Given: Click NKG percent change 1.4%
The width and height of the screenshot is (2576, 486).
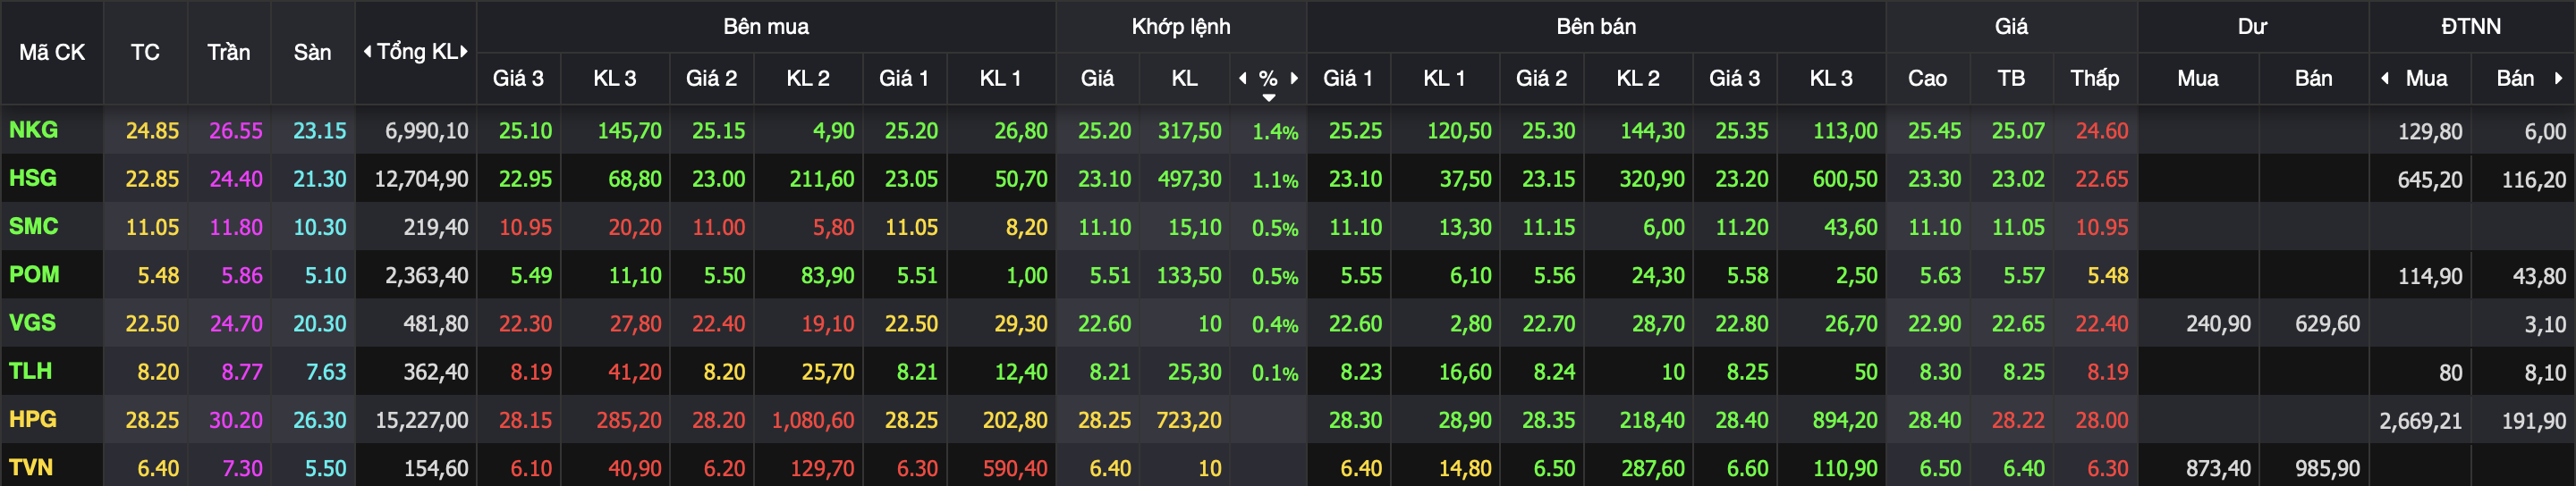Looking at the screenshot, I should pyautogui.click(x=1275, y=131).
